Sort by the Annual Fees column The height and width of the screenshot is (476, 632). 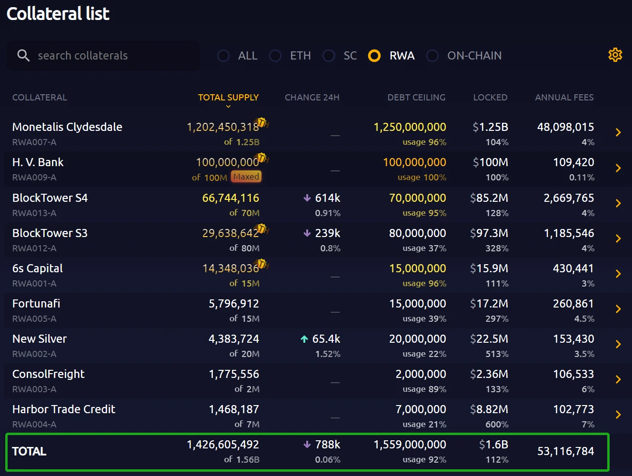tap(564, 97)
